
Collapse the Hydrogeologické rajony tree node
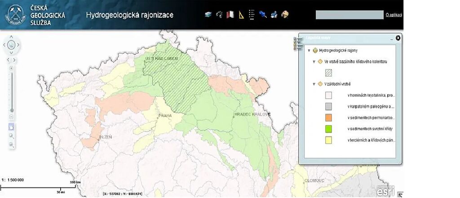click(309, 51)
